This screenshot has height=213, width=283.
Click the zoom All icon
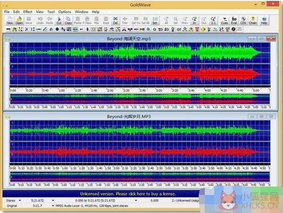point(166,20)
